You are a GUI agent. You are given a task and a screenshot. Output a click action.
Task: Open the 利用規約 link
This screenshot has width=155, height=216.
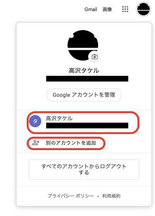(111, 196)
